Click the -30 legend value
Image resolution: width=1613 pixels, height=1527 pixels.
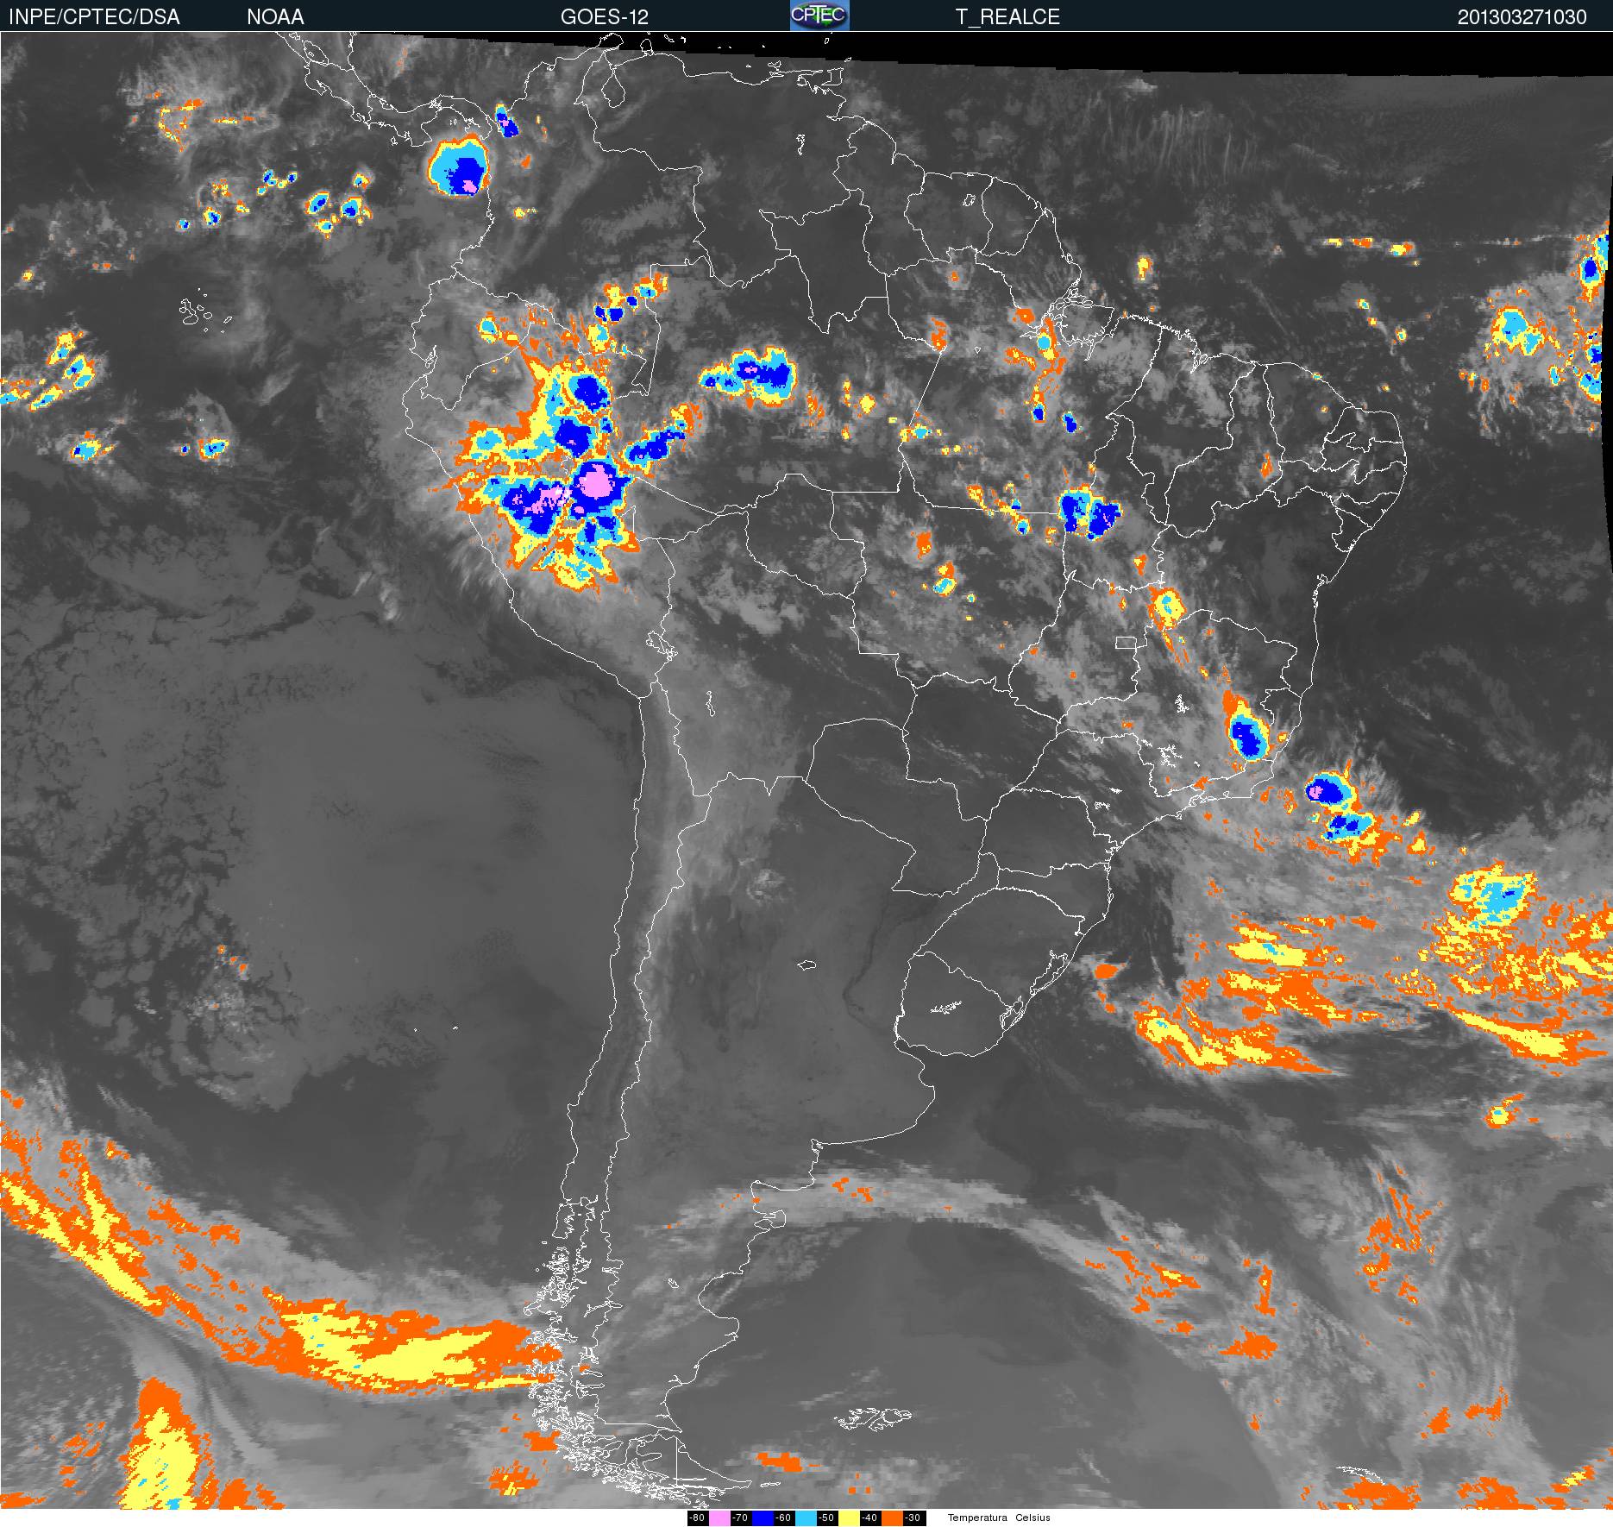(x=913, y=1518)
